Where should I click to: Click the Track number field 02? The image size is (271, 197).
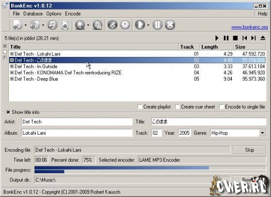157,133
